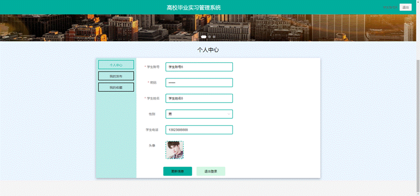Focus the 学生电话 input field
Screen dimensions: 420x196
199,129
